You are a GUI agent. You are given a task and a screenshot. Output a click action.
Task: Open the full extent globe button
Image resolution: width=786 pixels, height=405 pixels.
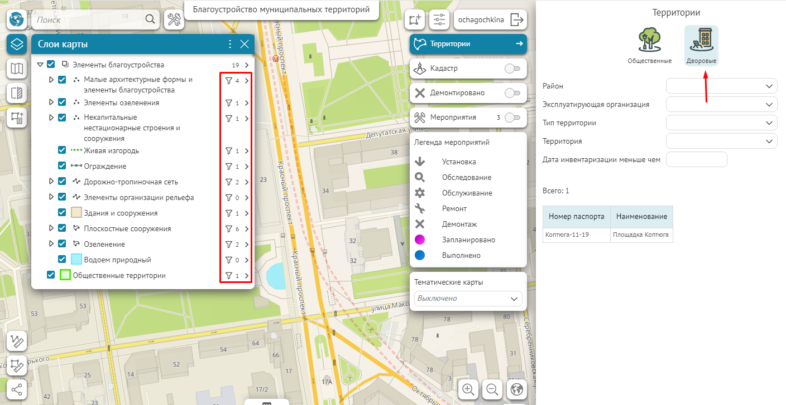tap(517, 389)
